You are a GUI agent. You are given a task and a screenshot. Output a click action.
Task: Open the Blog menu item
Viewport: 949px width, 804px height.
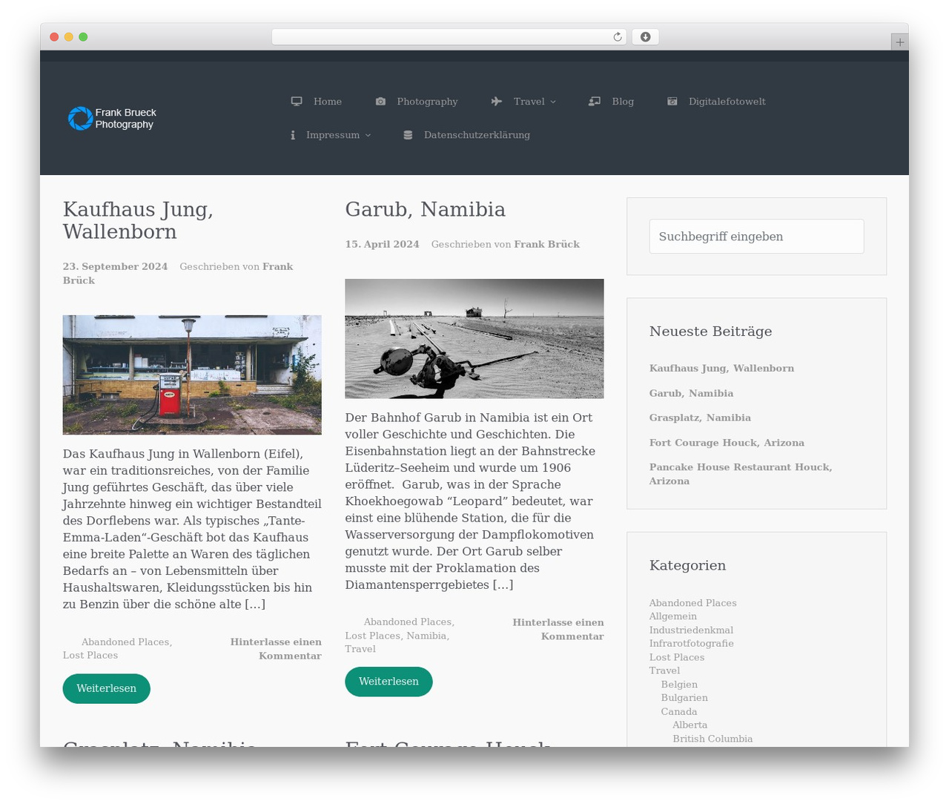(623, 102)
